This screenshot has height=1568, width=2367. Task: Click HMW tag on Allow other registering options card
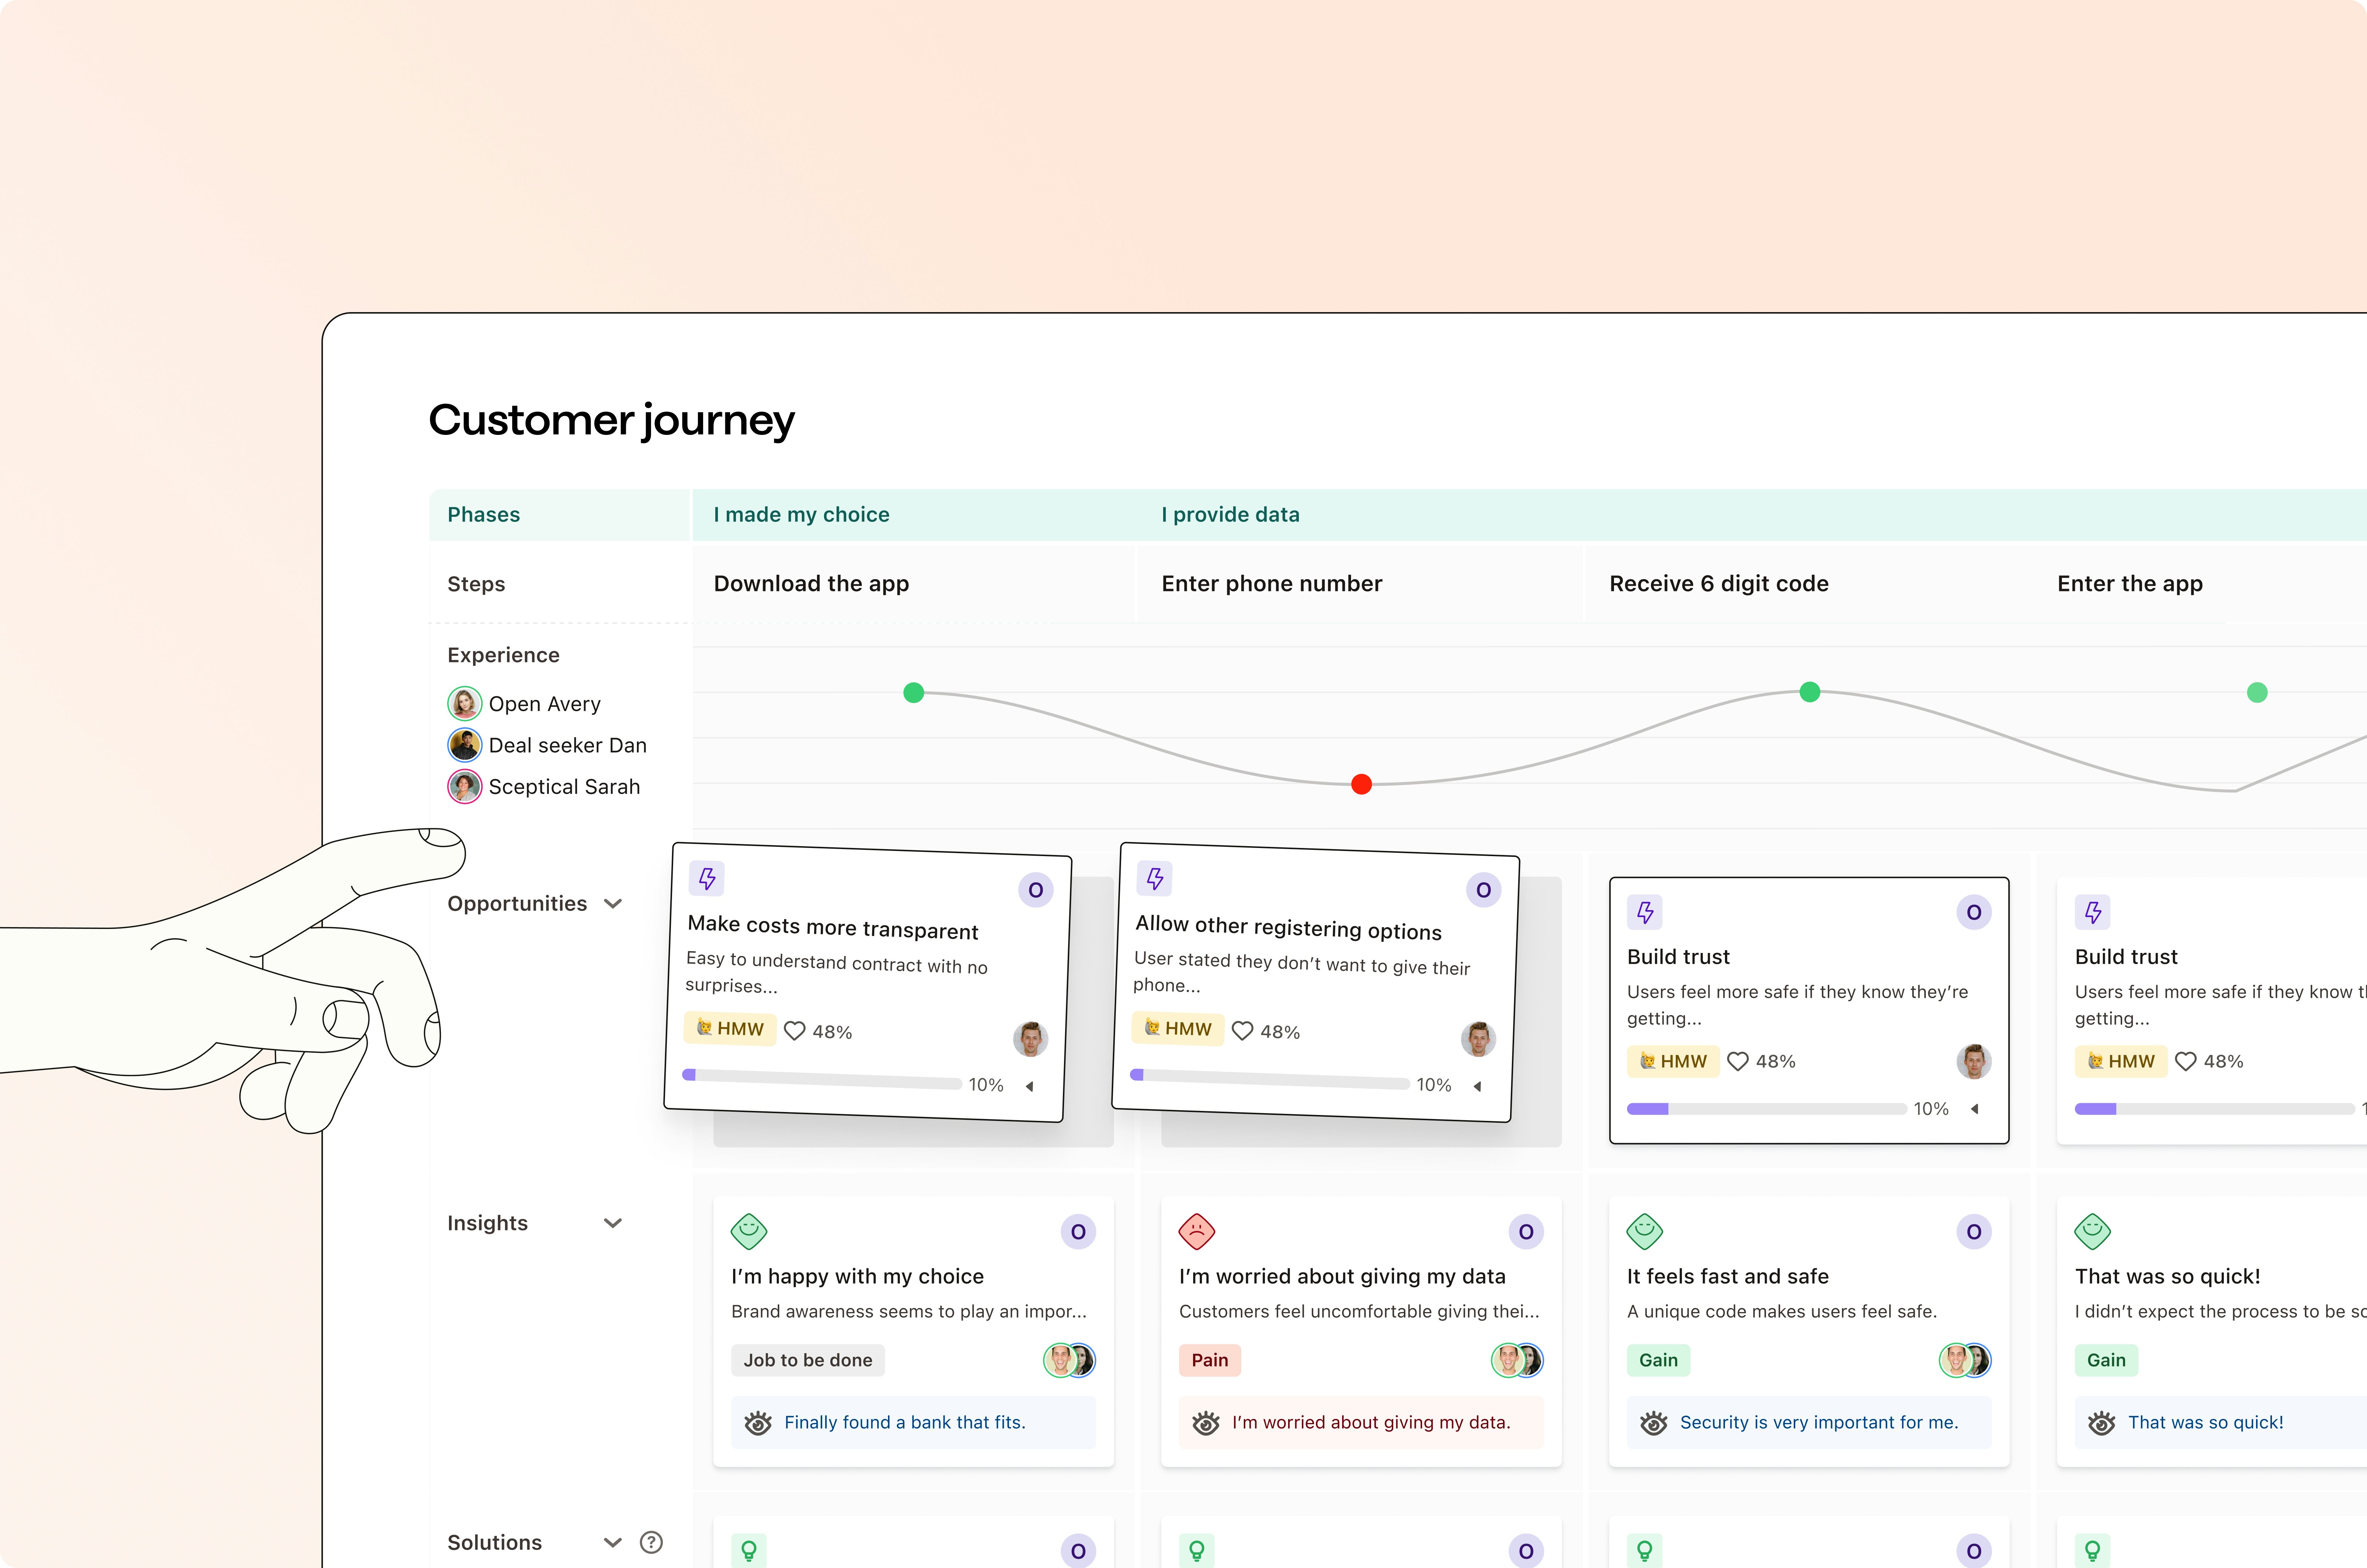tap(1178, 1028)
